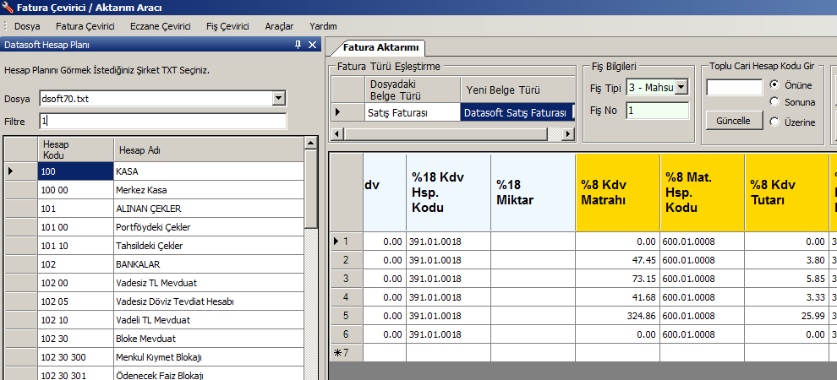Click the Toplu Cari Hesap Kodu text box
Screen dimensions: 837x380
point(735,88)
